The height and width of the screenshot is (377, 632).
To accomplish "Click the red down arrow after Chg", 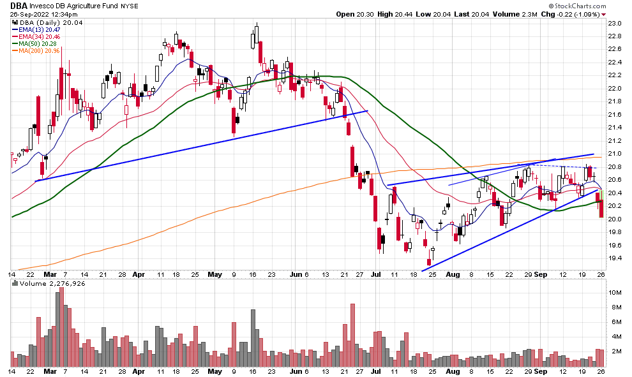I will (x=603, y=15).
